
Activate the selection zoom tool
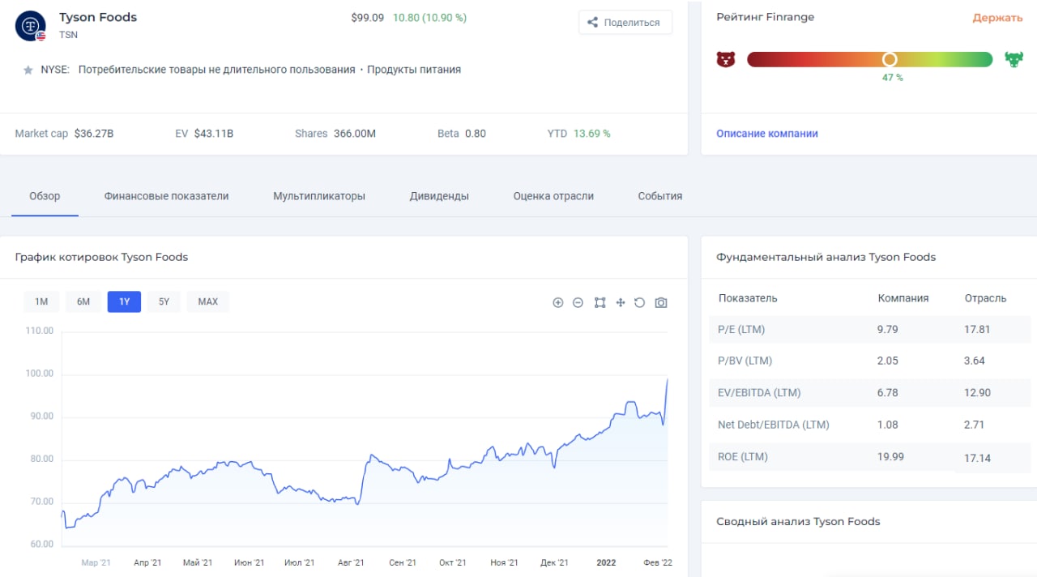600,303
